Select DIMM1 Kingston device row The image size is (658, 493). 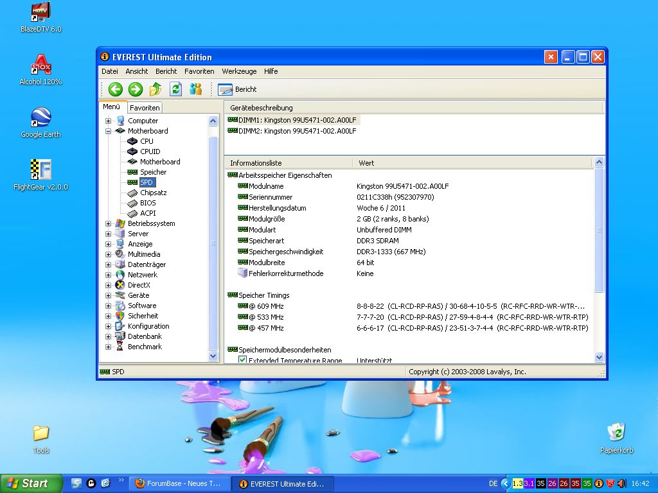pos(292,120)
